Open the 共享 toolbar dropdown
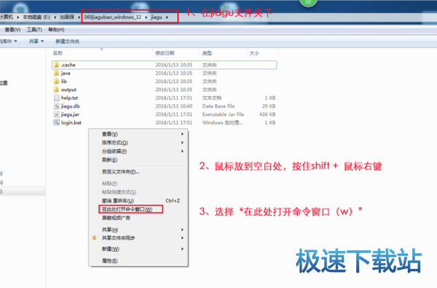Viewport: 437px width, 288px height. coord(36,42)
